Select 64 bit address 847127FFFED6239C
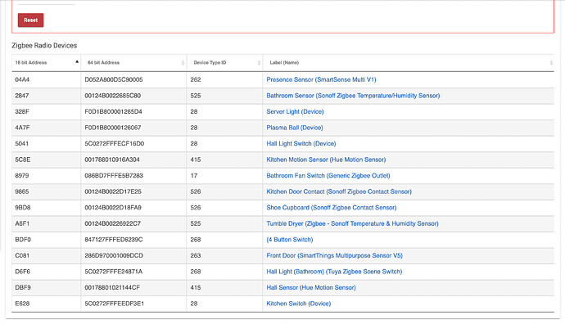565x324 pixels. [x=114, y=240]
